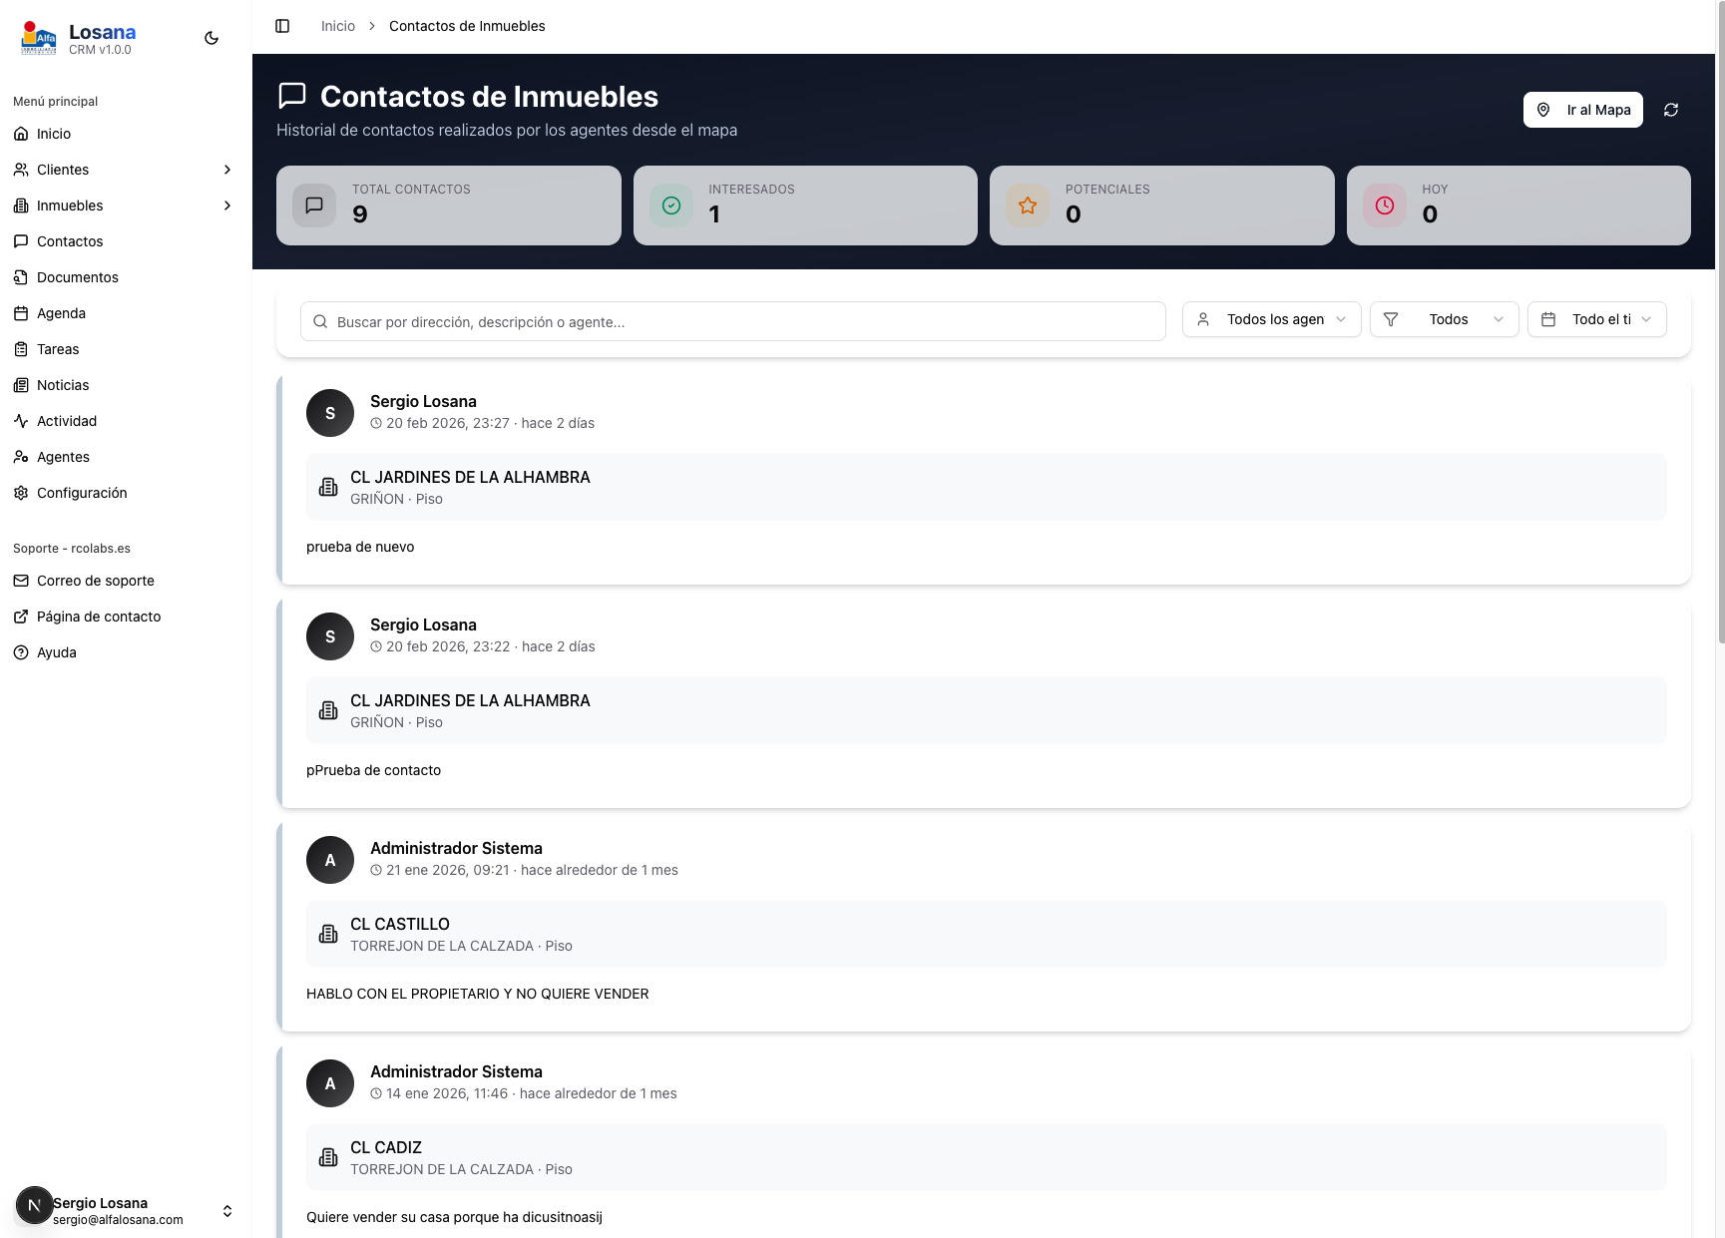
Task: Open Correo de soporte
Action: [95, 580]
